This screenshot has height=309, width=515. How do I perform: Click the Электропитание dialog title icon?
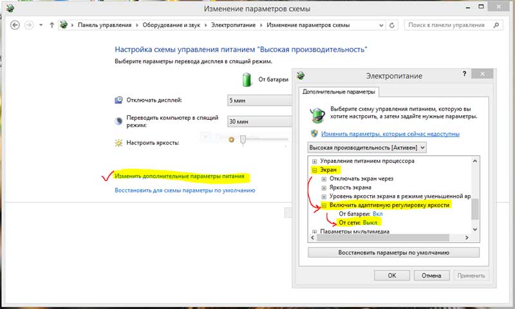(301, 75)
